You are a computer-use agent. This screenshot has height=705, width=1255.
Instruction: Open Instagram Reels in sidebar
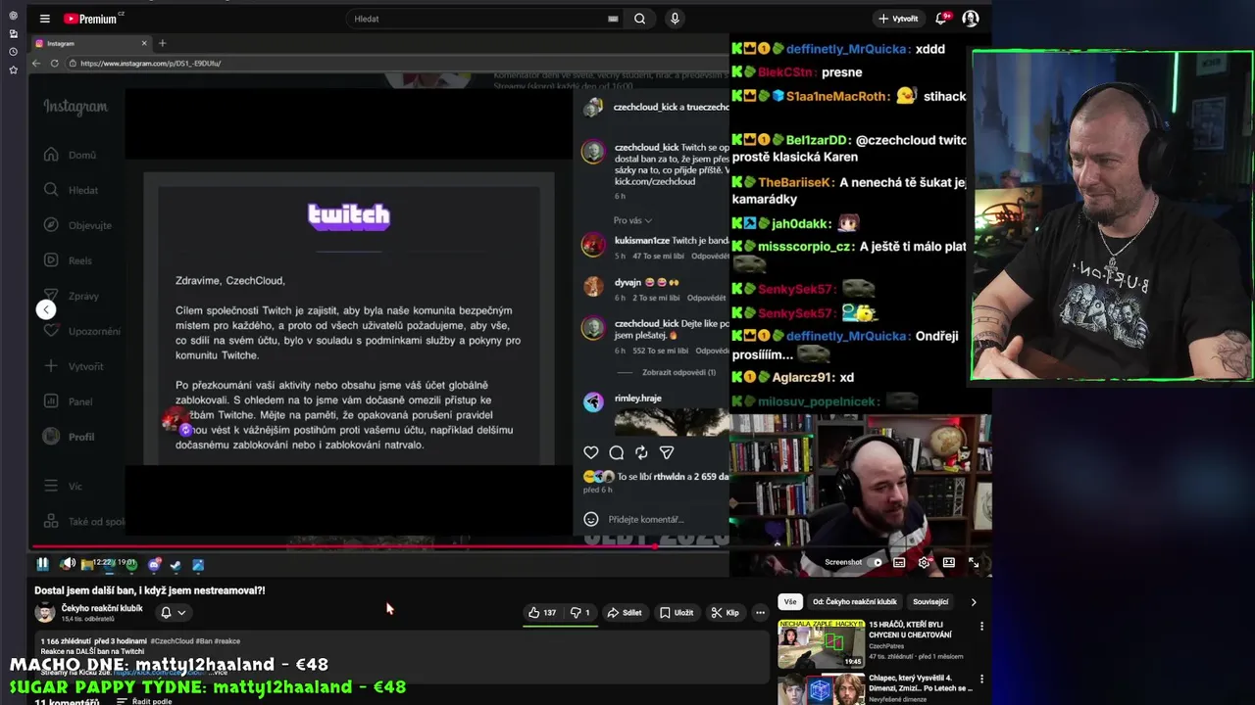(x=68, y=260)
